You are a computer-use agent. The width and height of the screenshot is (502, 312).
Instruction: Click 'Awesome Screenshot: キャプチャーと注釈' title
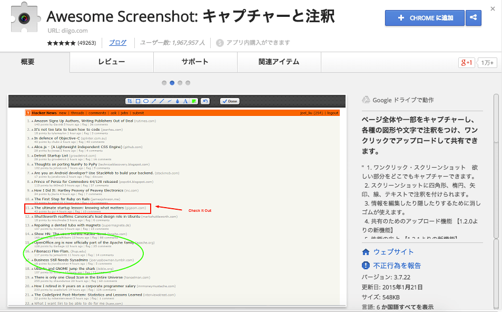[x=191, y=16]
